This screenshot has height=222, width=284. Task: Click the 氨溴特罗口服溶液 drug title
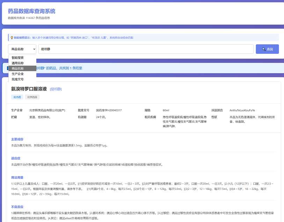coord(29,89)
